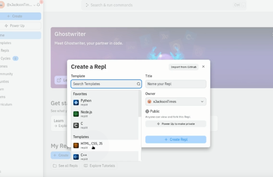Click the book icon beside Explore Tutorials
This screenshot has width=273, height=177.
[86, 166]
